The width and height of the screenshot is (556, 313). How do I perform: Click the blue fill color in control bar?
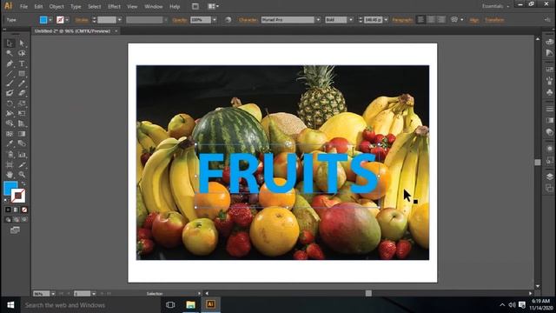tap(43, 20)
